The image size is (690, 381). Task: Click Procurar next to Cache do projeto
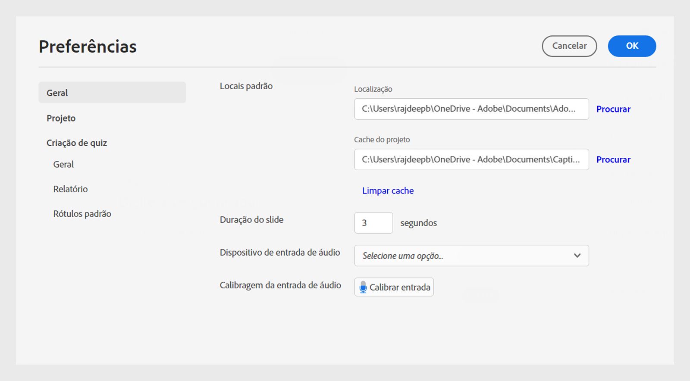pos(613,159)
